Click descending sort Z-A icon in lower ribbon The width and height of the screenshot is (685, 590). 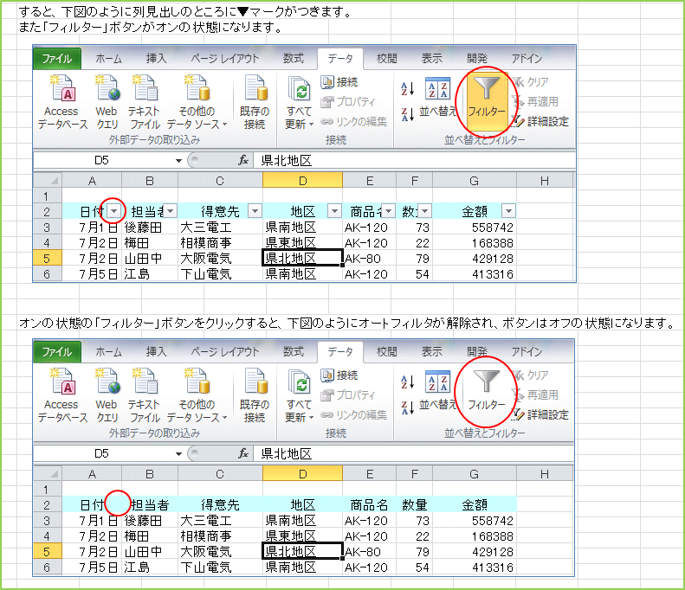coord(407,407)
